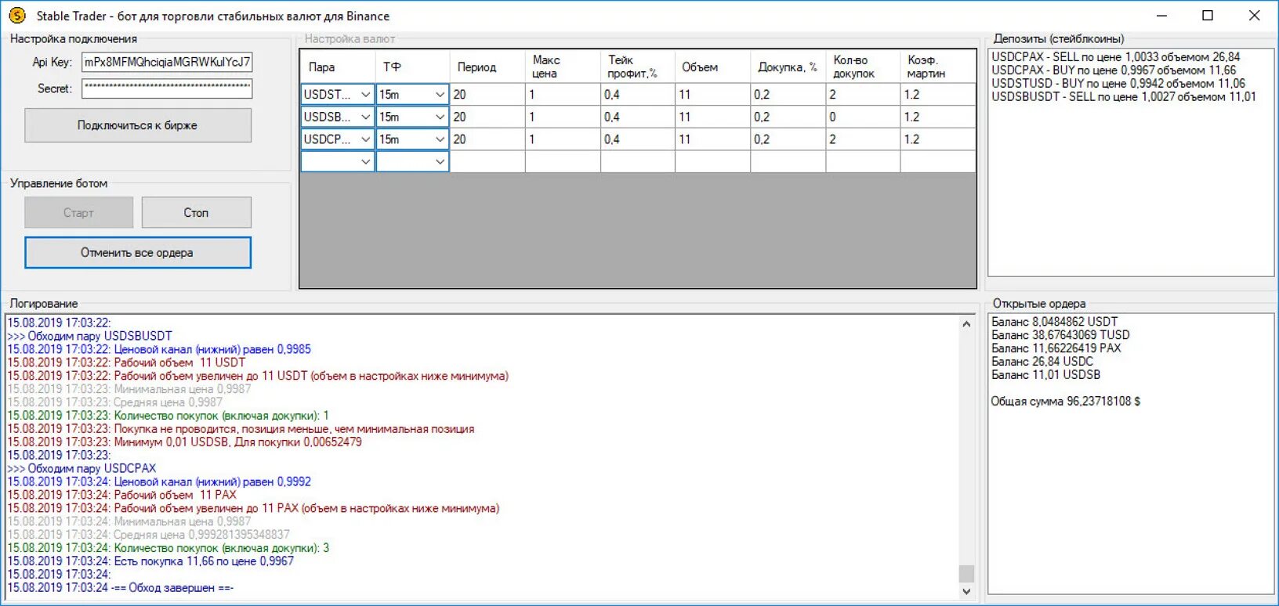Click the 'Пара' column header
This screenshot has height=606, width=1279.
pyautogui.click(x=338, y=67)
